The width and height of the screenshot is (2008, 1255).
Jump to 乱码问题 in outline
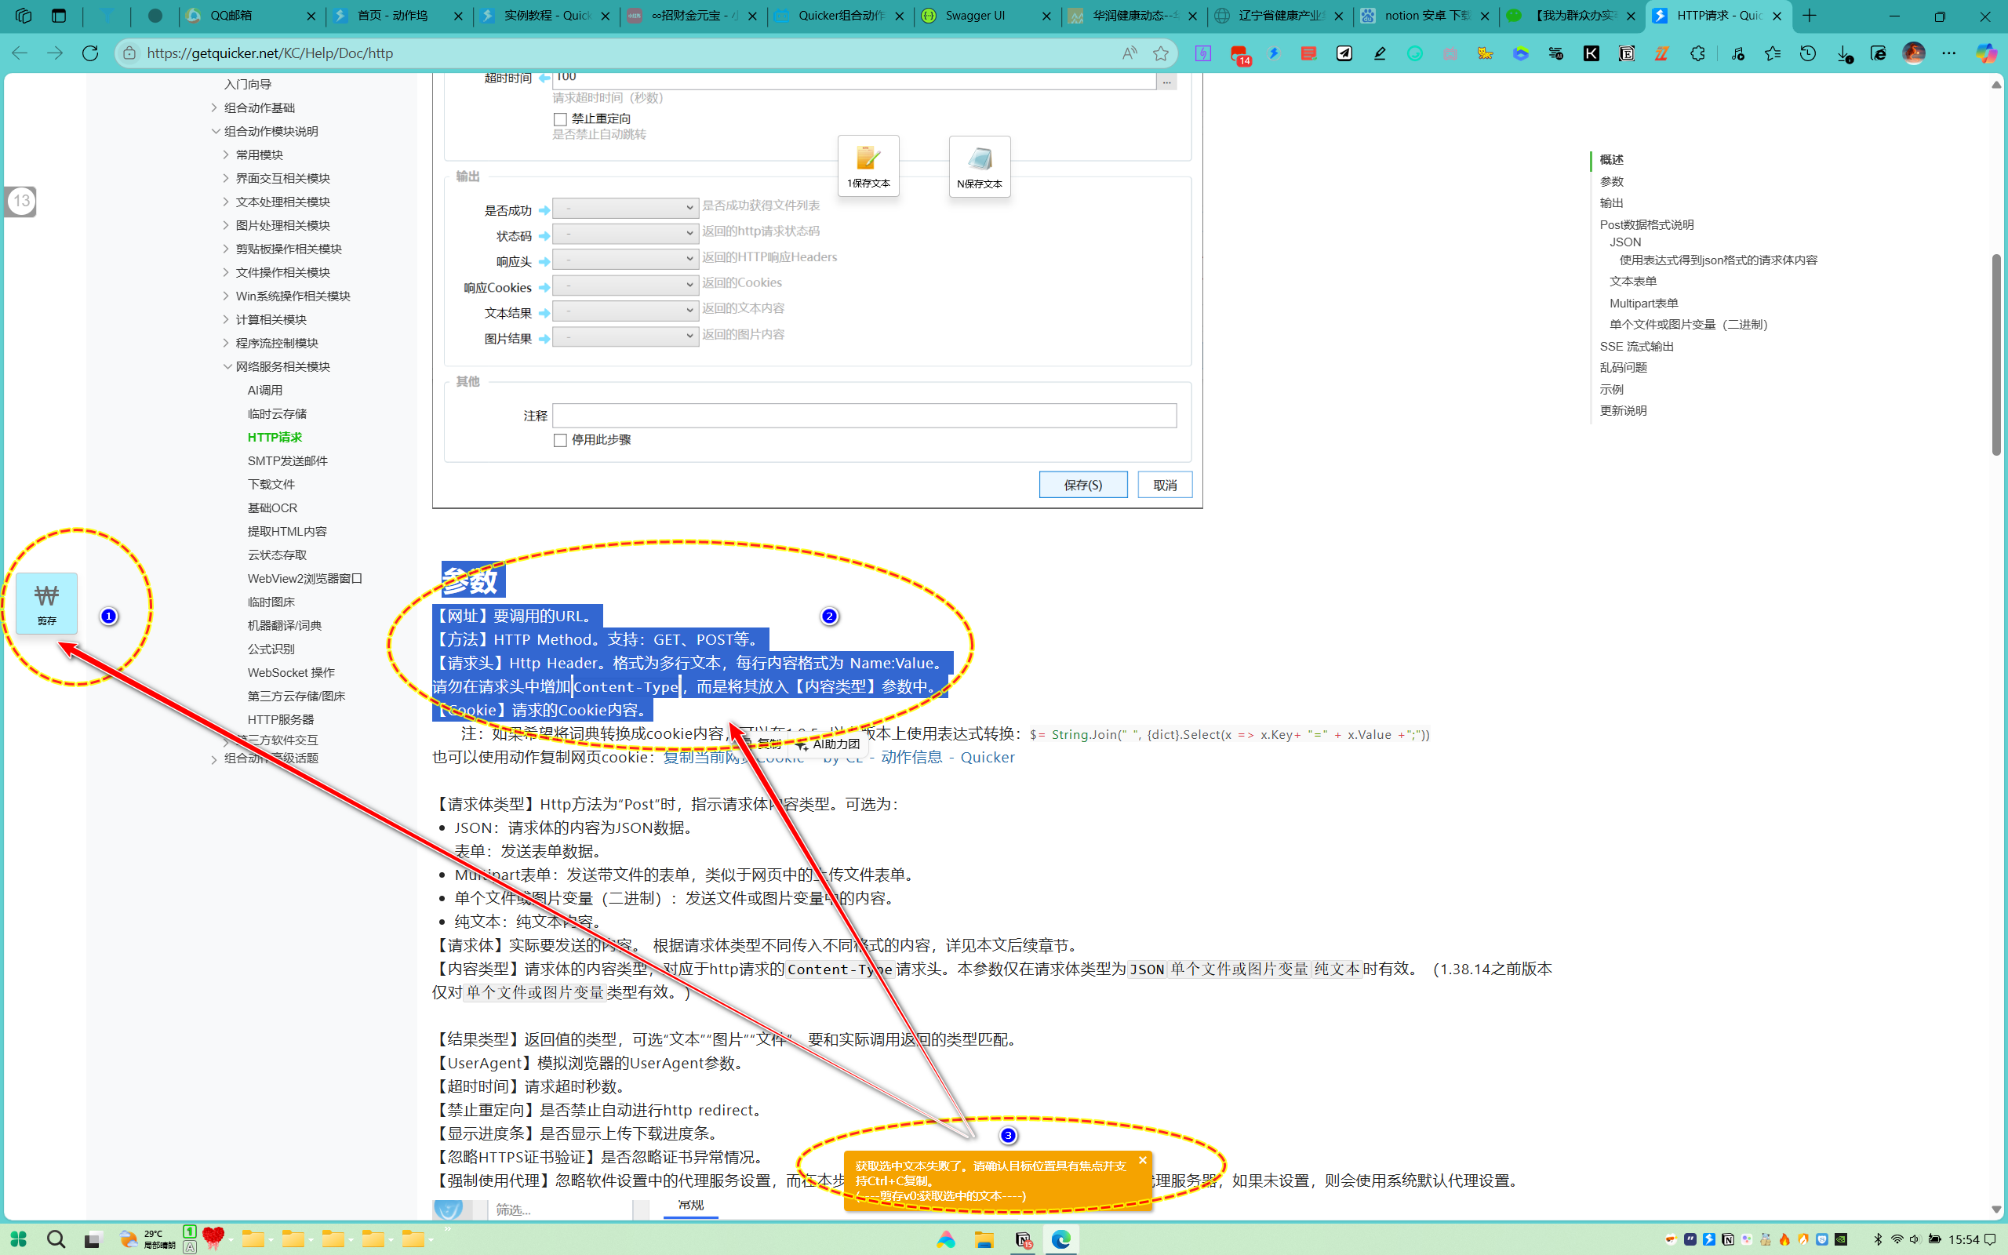[x=1623, y=368]
